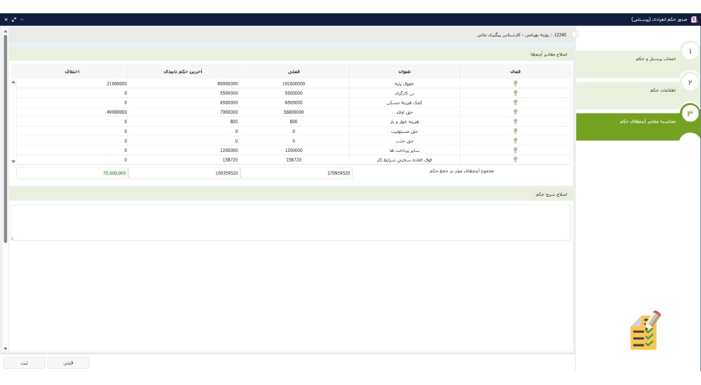Collapse the wizard sidebar with the round chevron
This screenshot has height=385, width=701.
coord(575,35)
